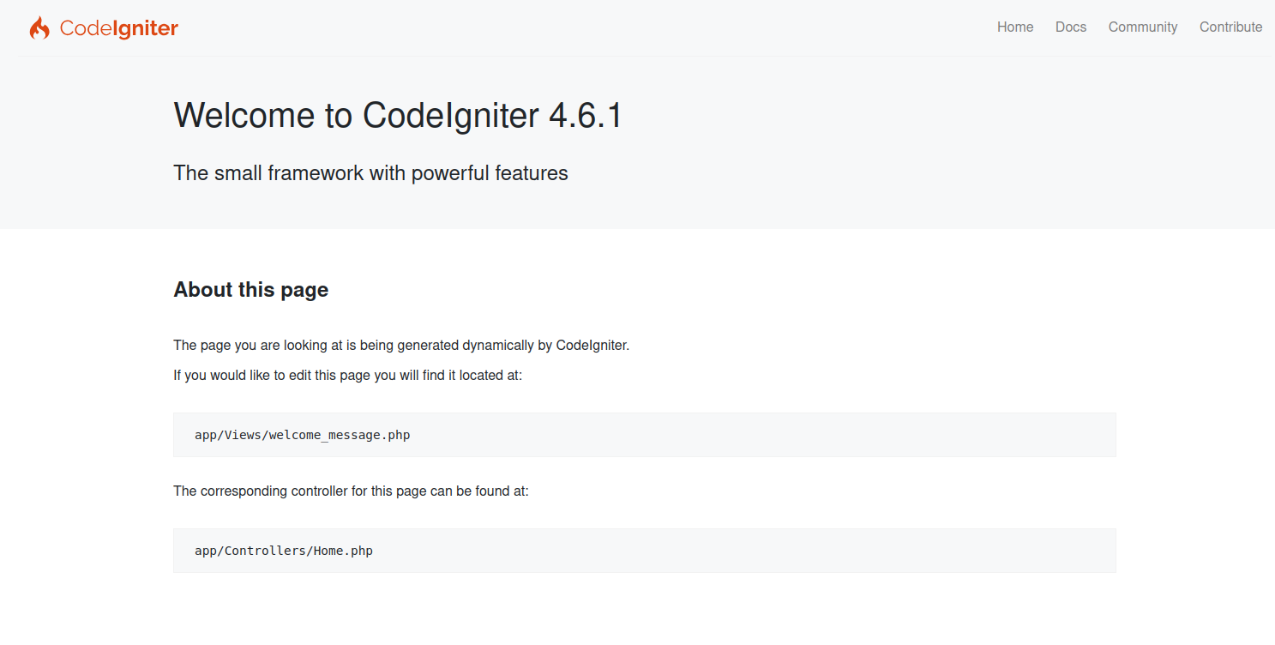1275x645 pixels.
Task: Click the generated dynamically by CodeIgniter sentence
Action: [401, 346]
